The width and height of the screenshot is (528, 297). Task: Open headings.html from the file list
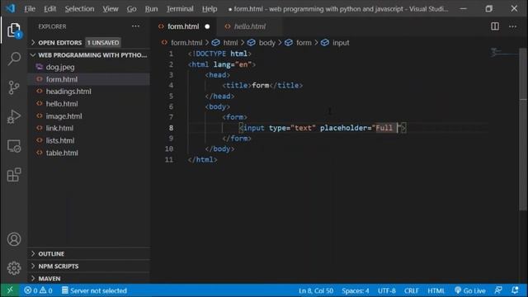pos(68,92)
